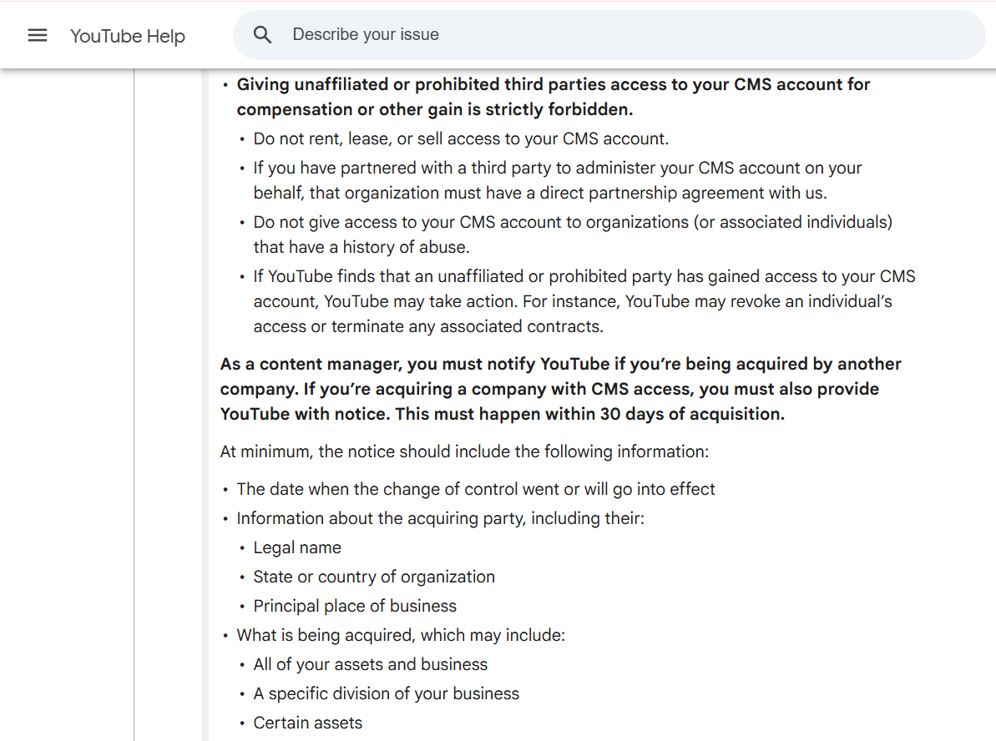This screenshot has width=996, height=741.
Task: Click "Do not rent, lease, or sell" bullet
Action: coord(461,139)
